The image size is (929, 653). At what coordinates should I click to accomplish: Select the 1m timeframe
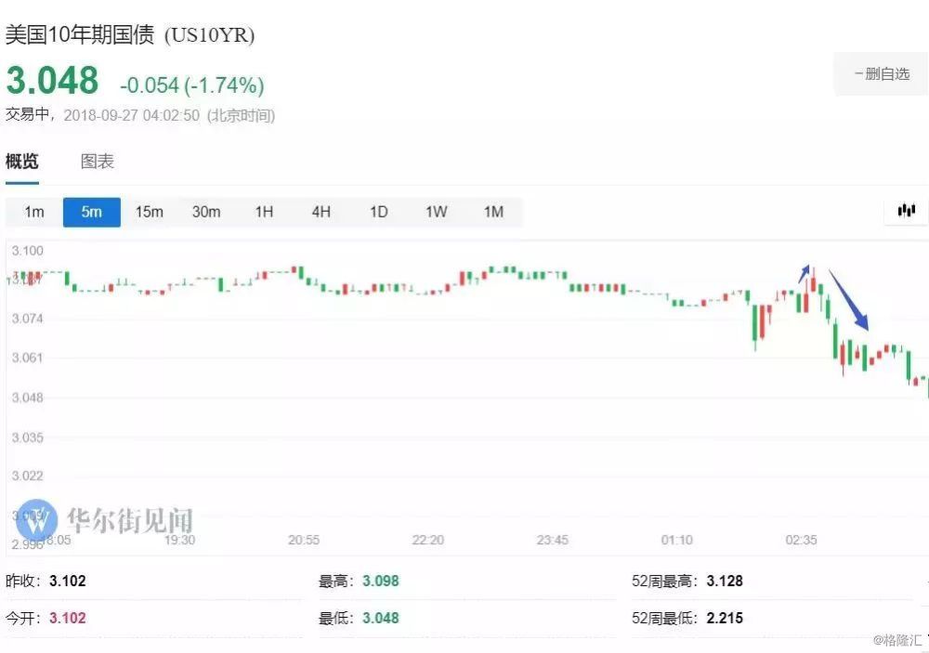click(34, 212)
